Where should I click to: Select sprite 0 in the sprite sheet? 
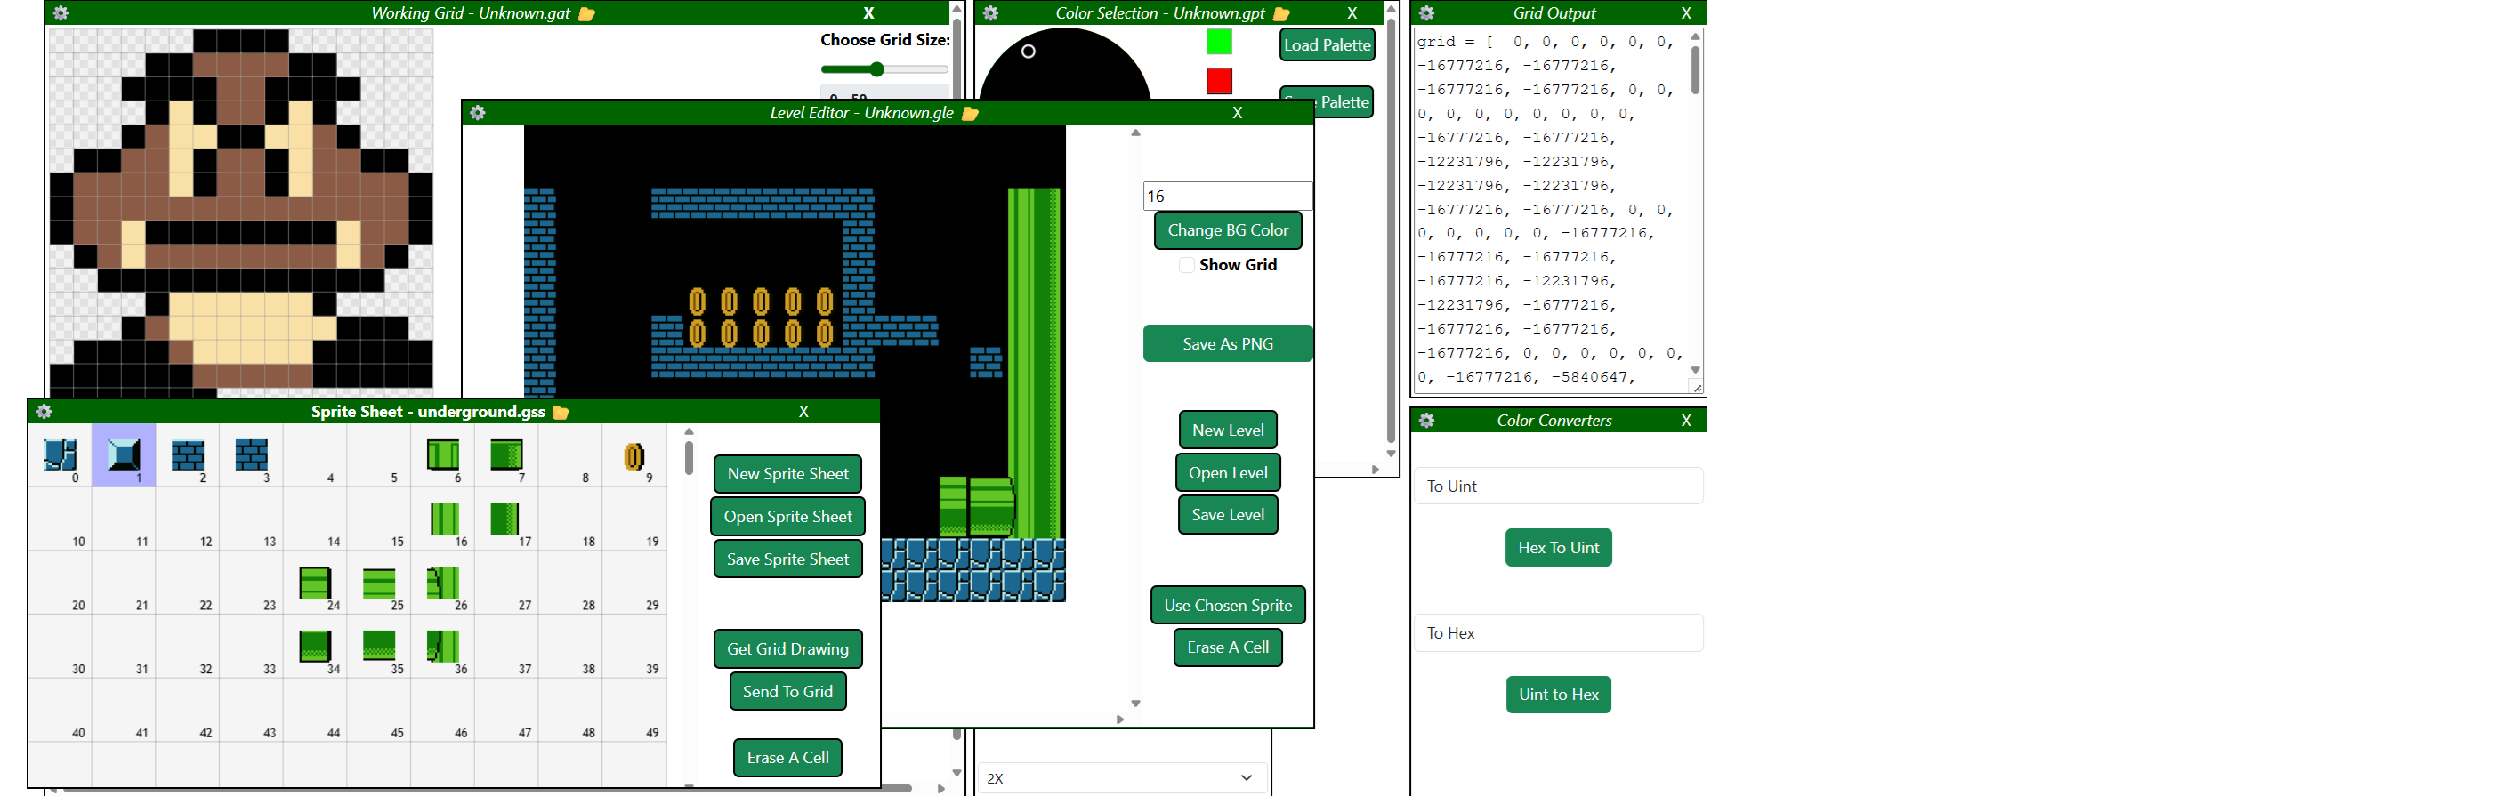click(x=60, y=455)
